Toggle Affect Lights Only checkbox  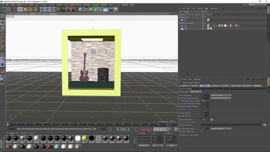(x=202, y=131)
